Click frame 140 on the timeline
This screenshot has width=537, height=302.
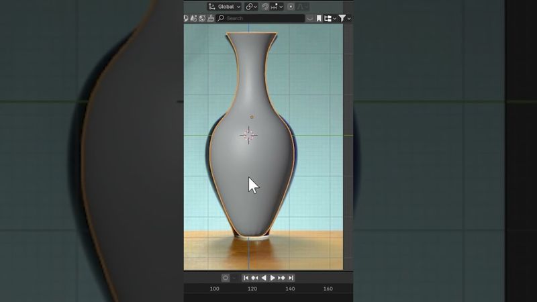290,289
